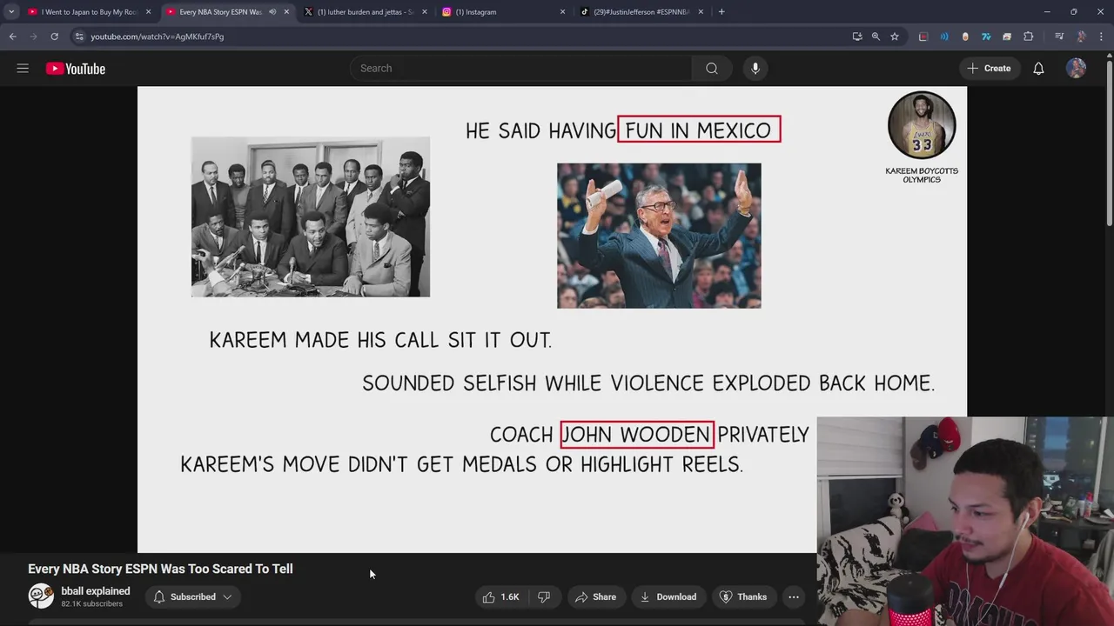This screenshot has height=626, width=1114.
Task: Open the Chrome profile avatar
Action: pyautogui.click(x=1081, y=37)
